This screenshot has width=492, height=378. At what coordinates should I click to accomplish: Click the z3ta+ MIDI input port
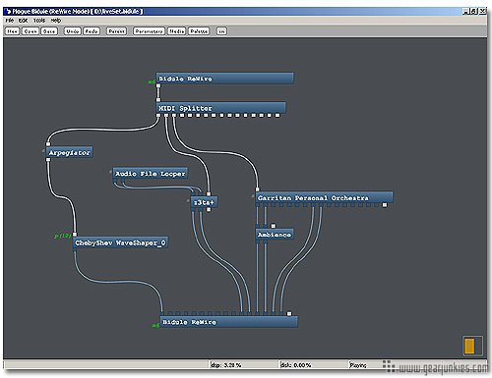click(209, 194)
